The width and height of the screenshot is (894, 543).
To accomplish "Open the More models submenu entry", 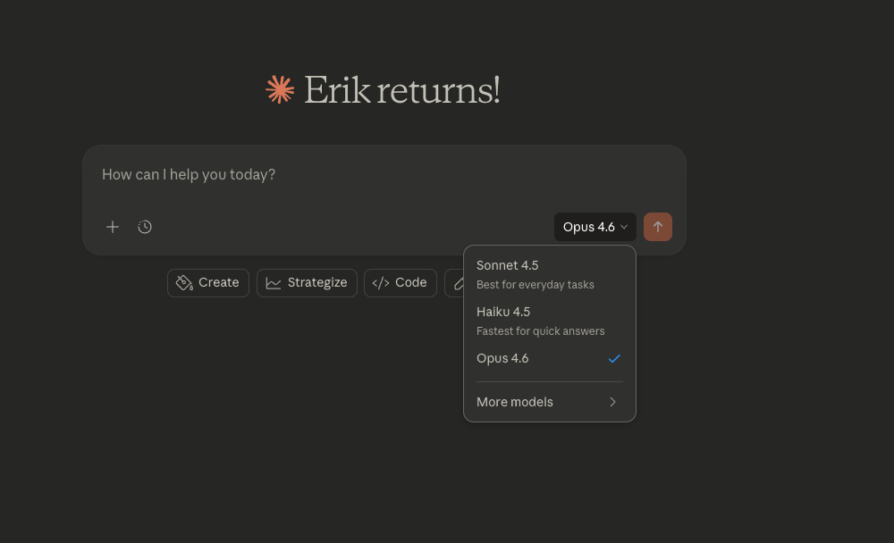I will tap(516, 402).
